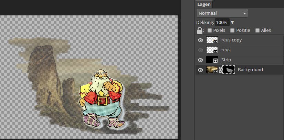This screenshot has height=140, width=284.
Task: Click the lock icon beside Pixels
Action: point(200,30)
